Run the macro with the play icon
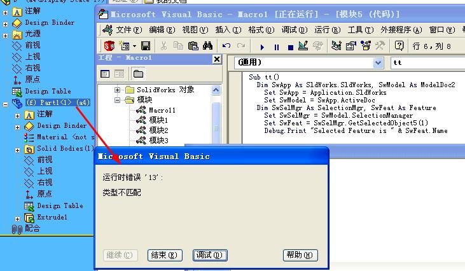The width and height of the screenshot is (465, 271). click(x=262, y=47)
